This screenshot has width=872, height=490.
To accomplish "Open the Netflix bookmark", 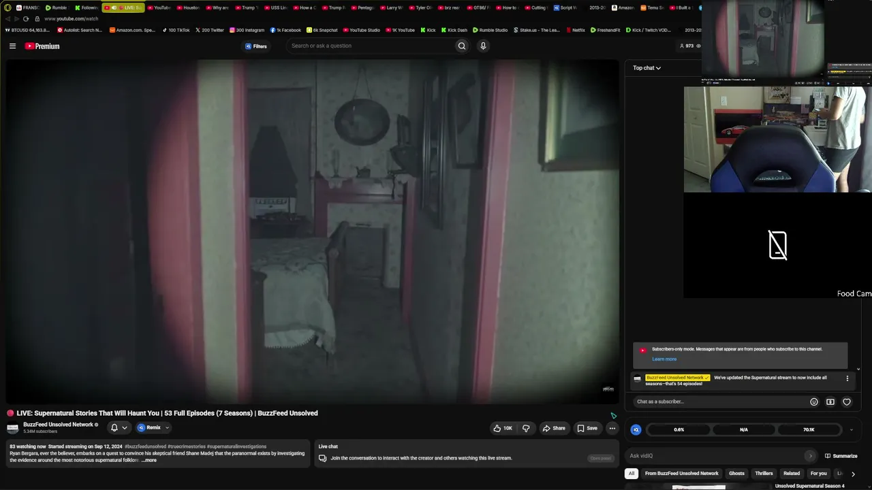I will 574,30.
